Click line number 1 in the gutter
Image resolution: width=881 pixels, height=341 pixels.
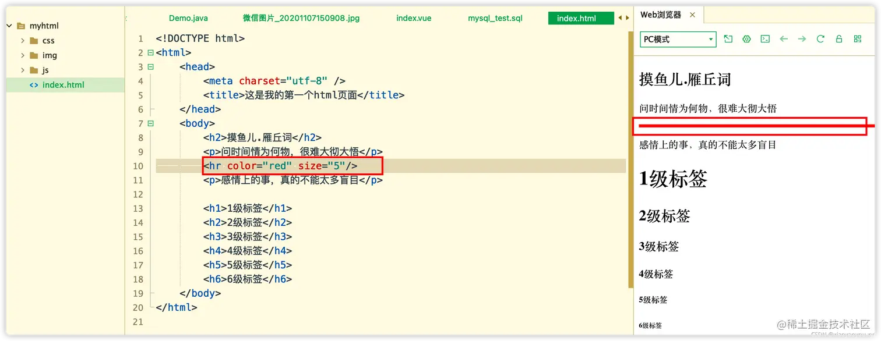point(140,38)
